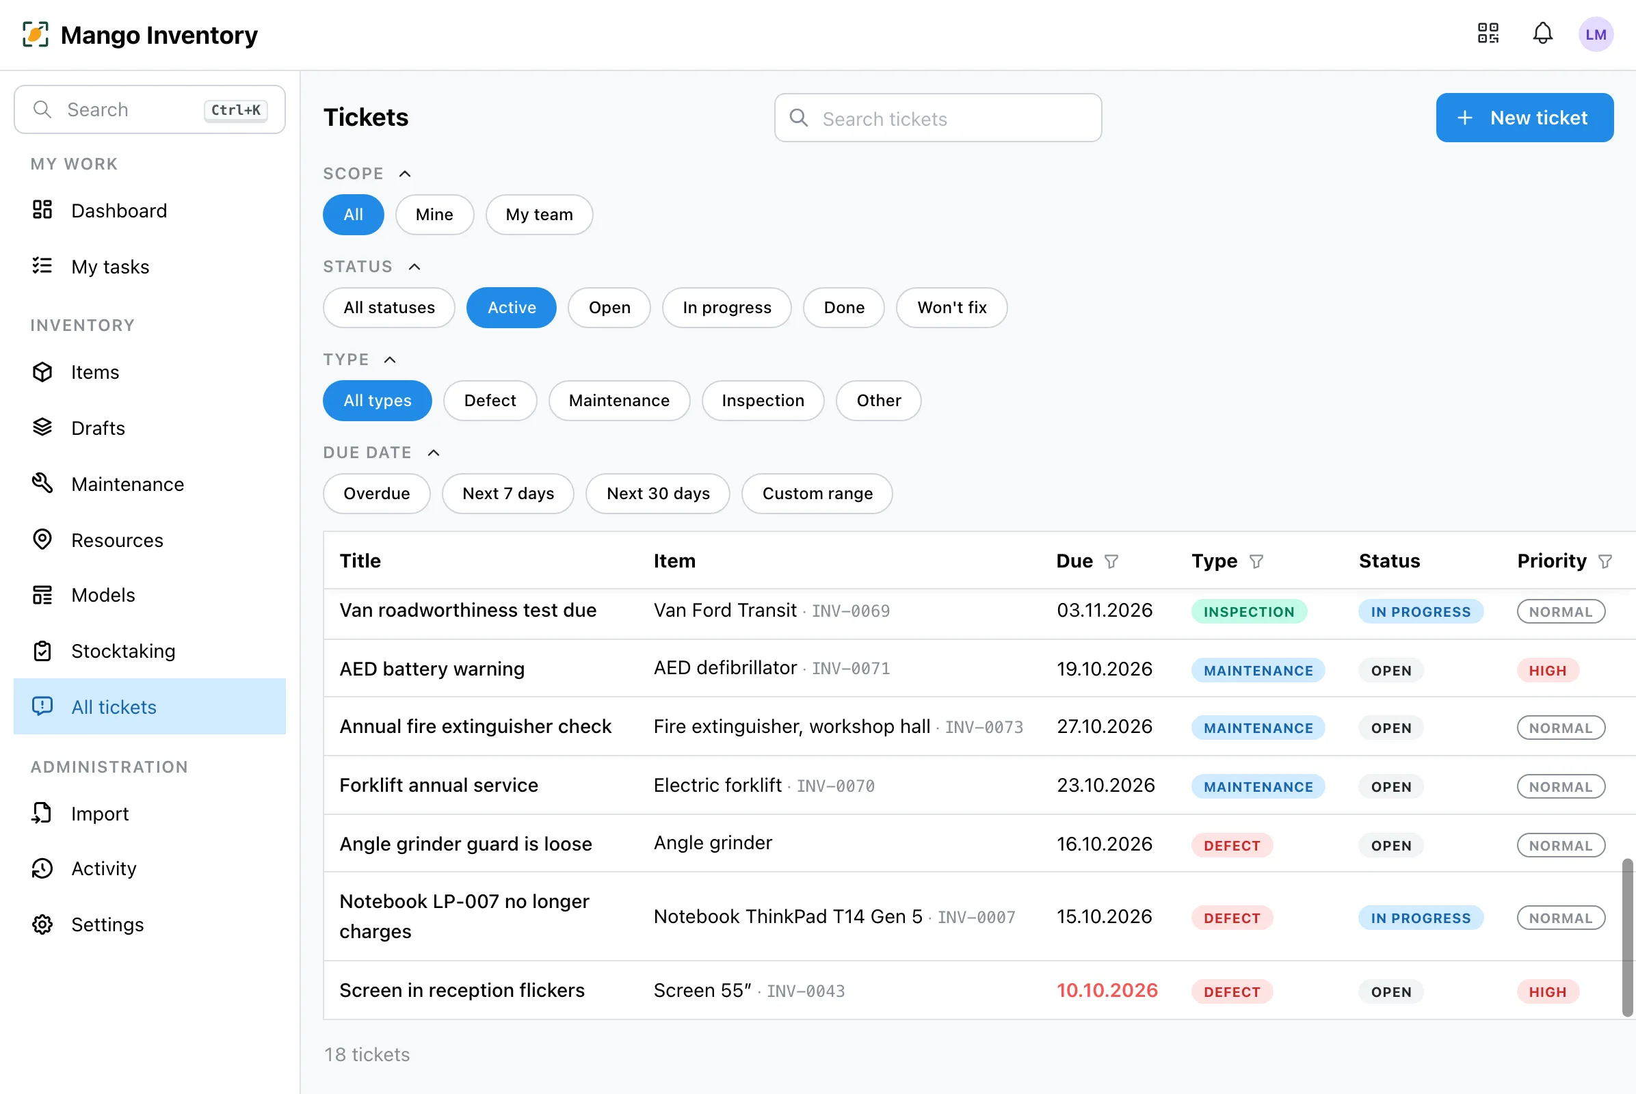Filter the Type column with funnel icon
This screenshot has width=1636, height=1094.
1256,561
